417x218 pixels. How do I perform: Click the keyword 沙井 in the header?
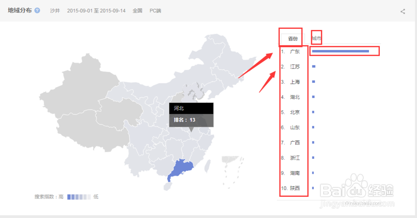[55, 11]
